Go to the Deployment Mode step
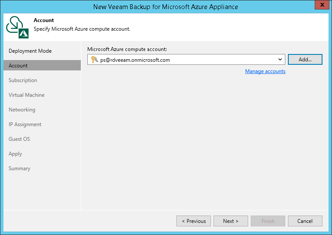Viewport: 332px width, 235px height. (30, 51)
